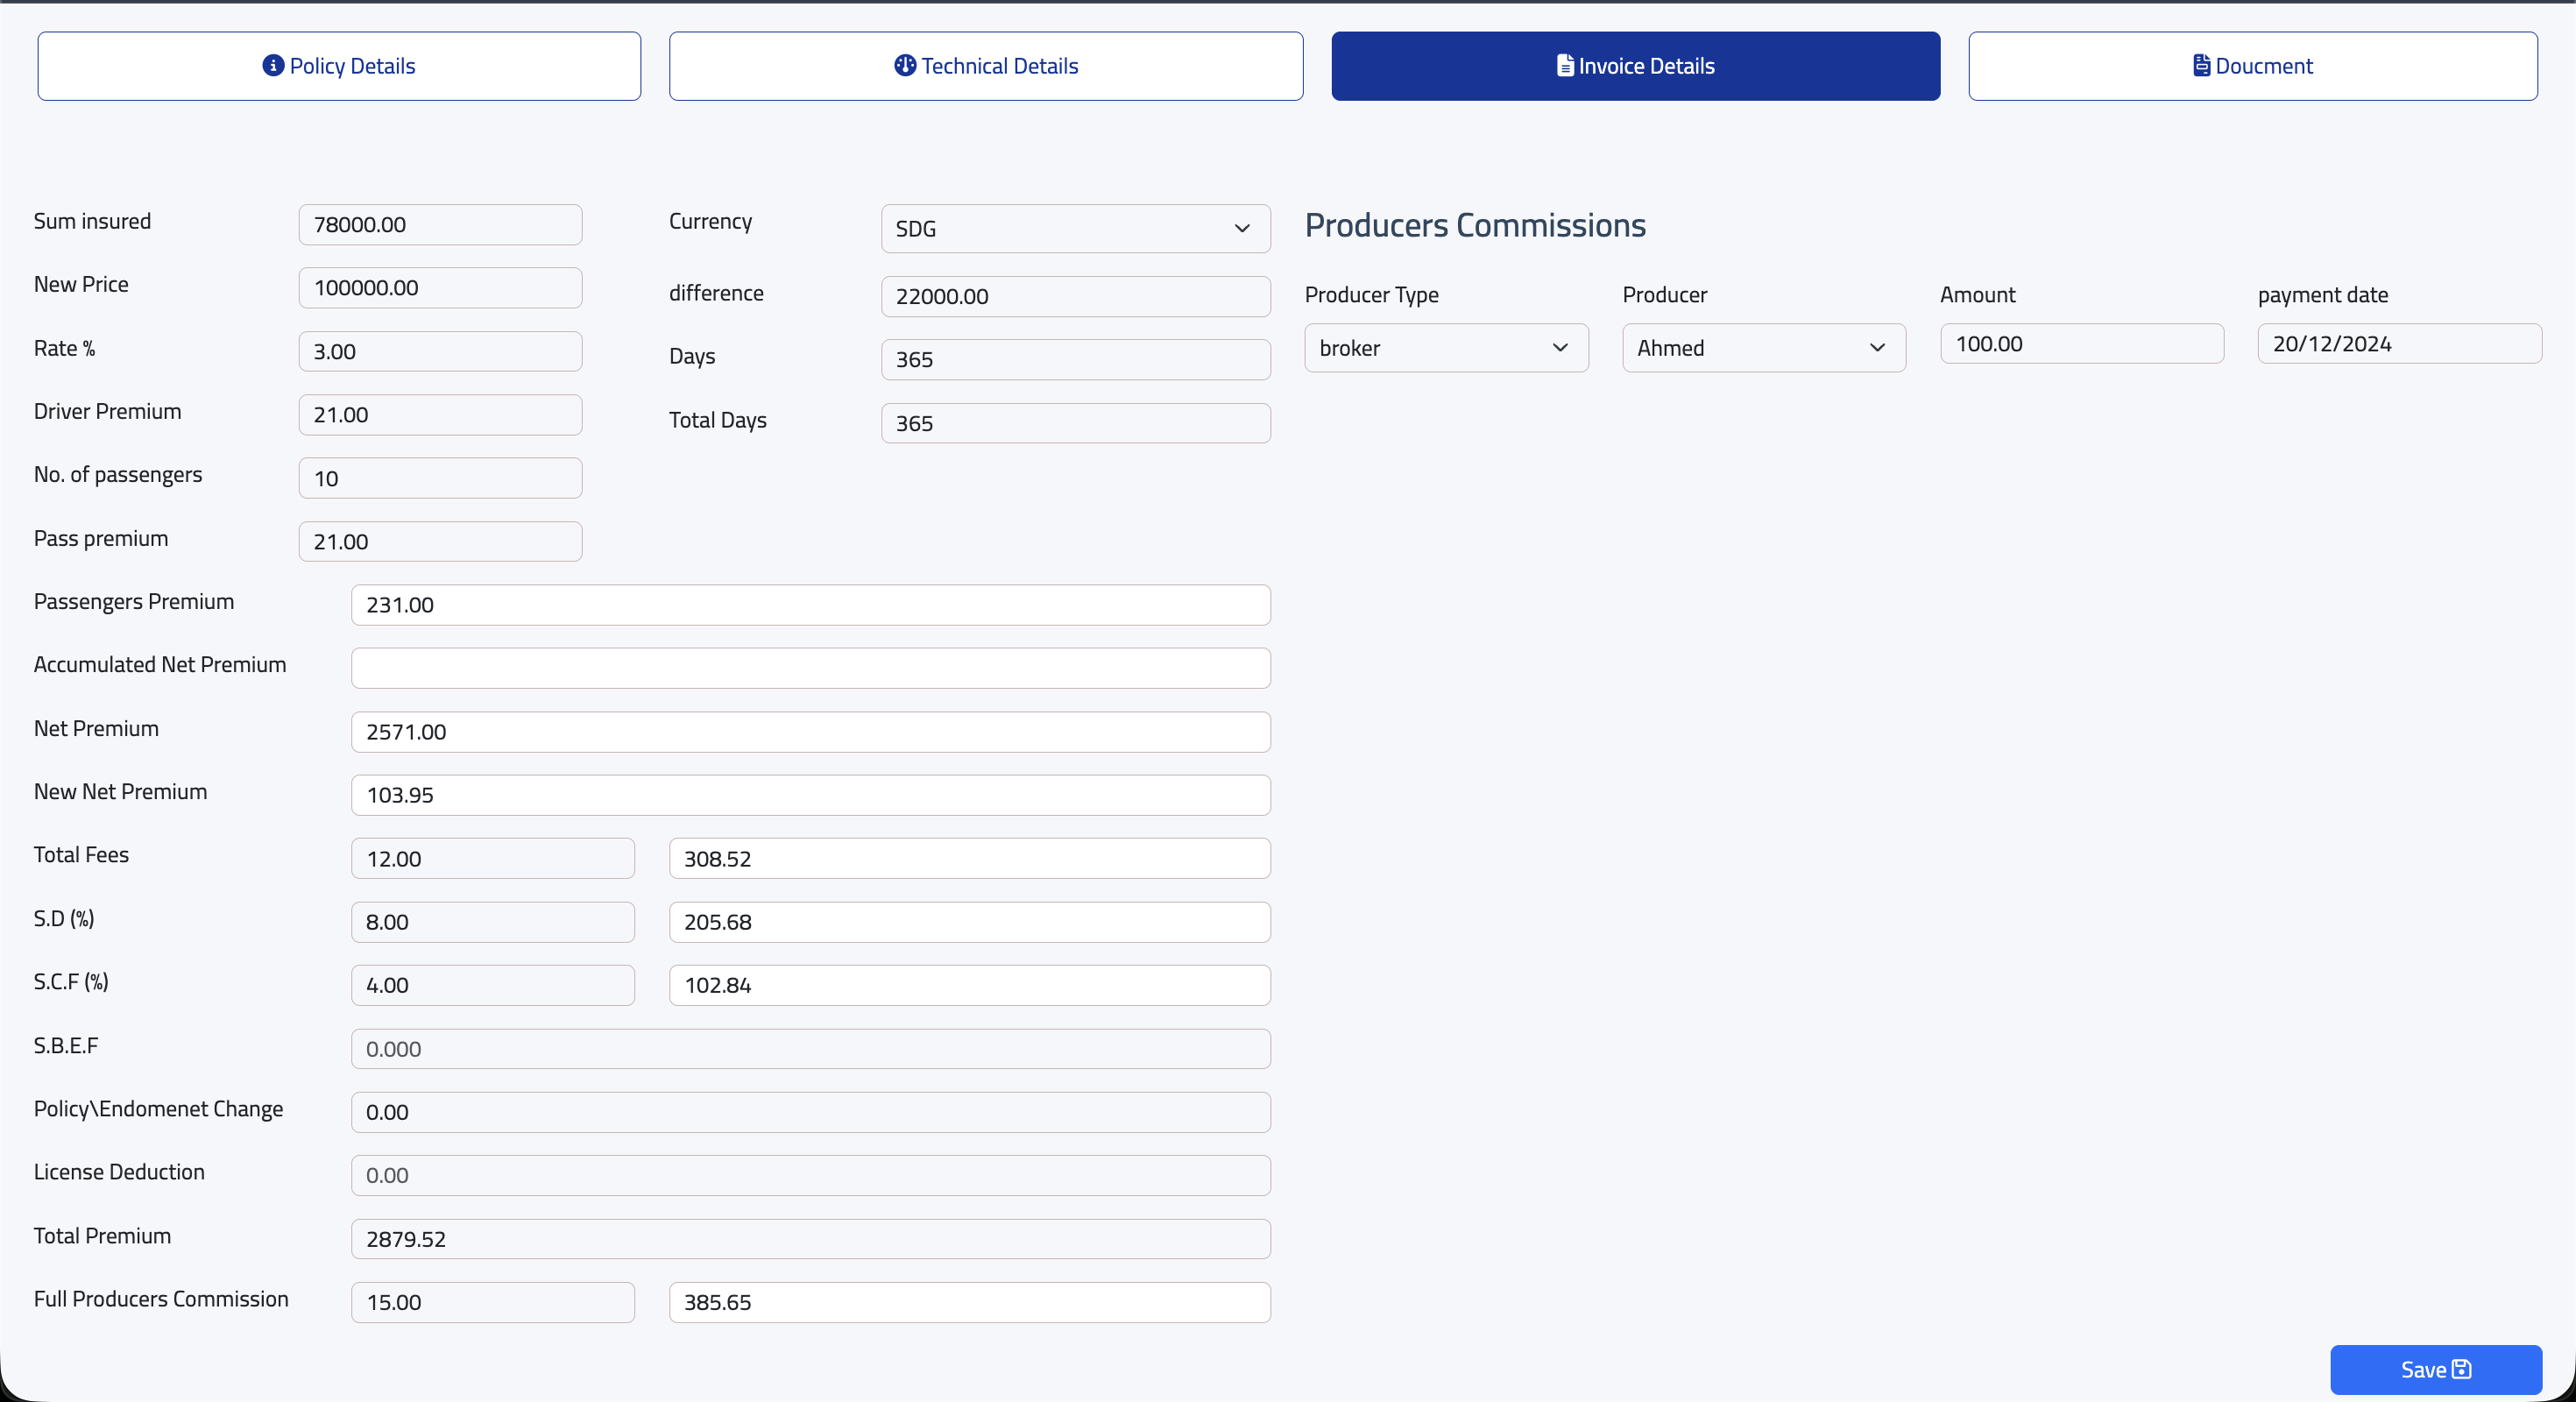The height and width of the screenshot is (1402, 2576).
Task: Click the empty Accumulated Net Premium field
Action: click(x=810, y=668)
